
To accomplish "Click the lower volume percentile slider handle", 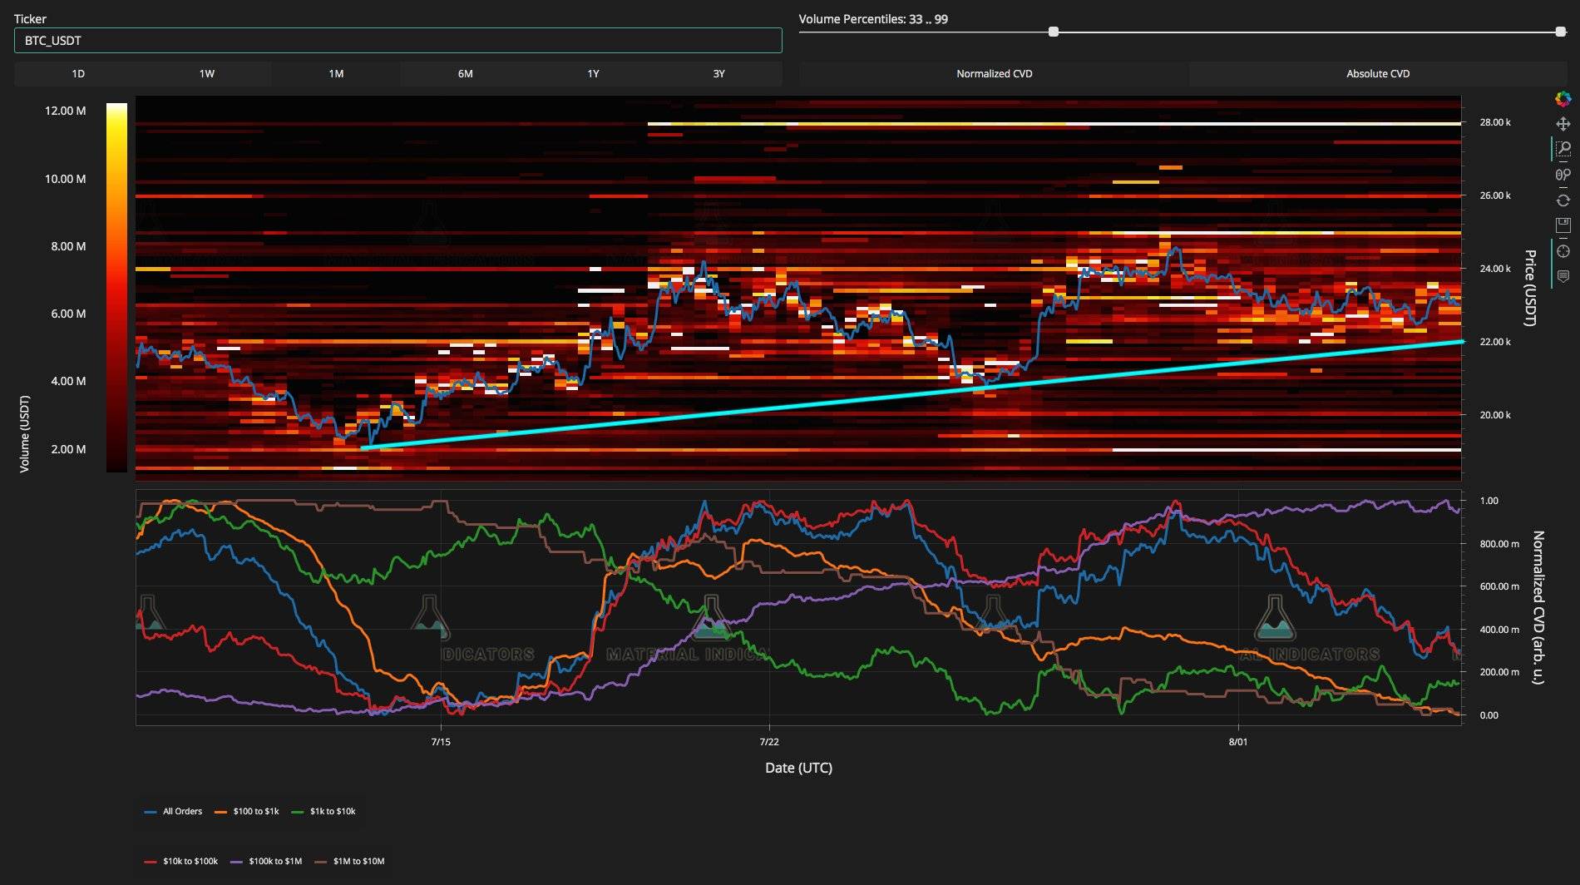I will (x=1054, y=32).
